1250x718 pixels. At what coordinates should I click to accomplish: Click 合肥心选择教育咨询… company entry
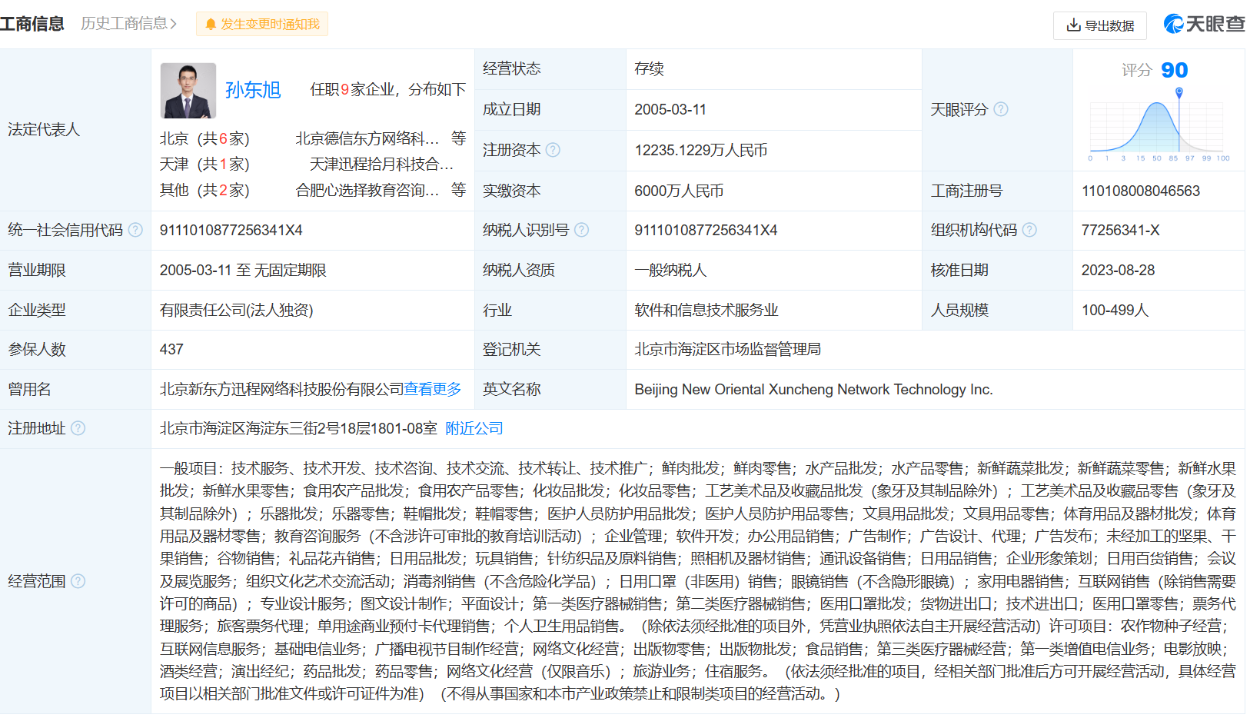point(367,190)
